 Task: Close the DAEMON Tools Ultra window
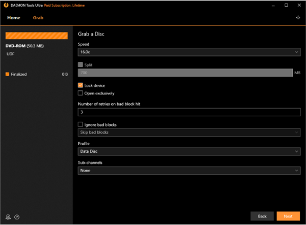pyautogui.click(x=299, y=5)
